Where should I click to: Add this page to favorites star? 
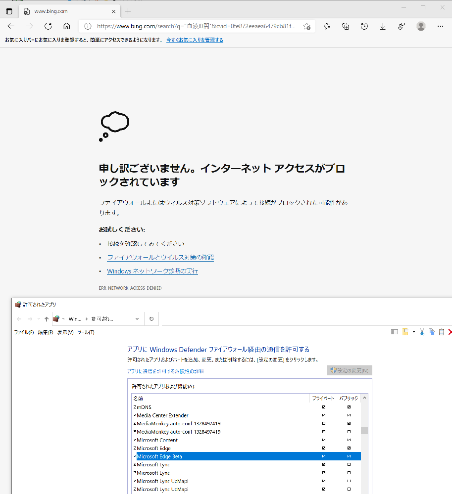click(307, 26)
